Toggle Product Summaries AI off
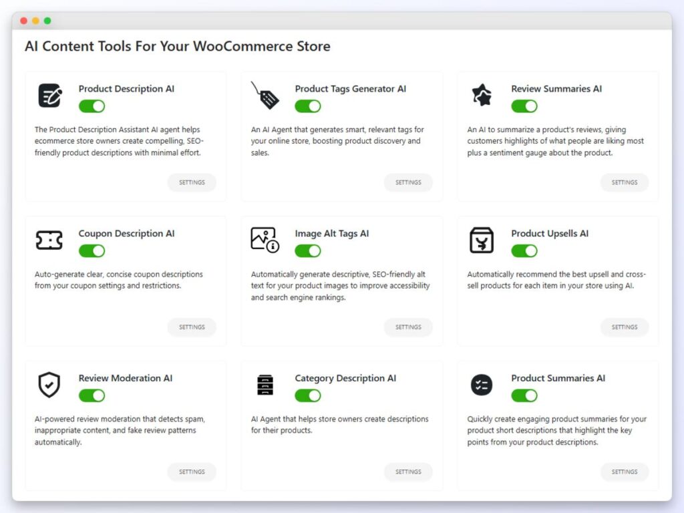Viewport: 684px width, 513px height. (x=524, y=395)
